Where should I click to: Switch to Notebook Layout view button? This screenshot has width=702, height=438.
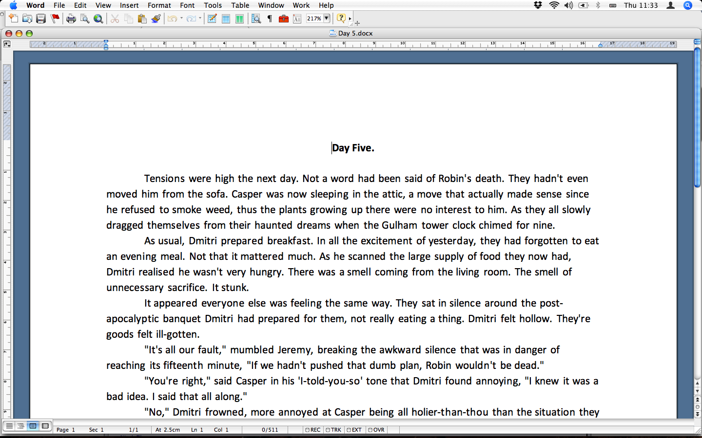click(45, 426)
